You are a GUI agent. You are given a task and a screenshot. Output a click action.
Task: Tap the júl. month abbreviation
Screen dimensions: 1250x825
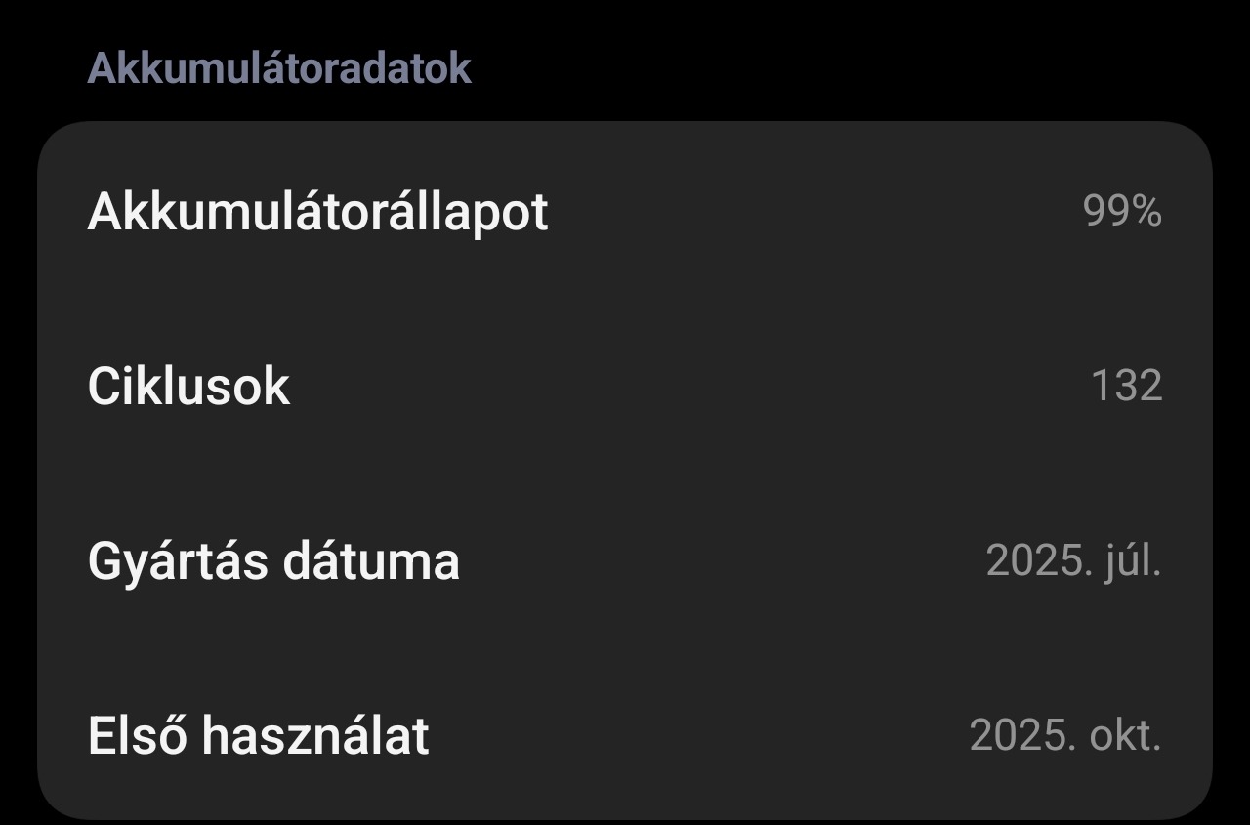pos(1133,561)
